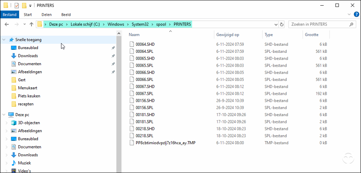Image resolution: width=361 pixels, height=173 pixels.
Task: Click the file icon beside 00181.SHD
Action: 132,115
